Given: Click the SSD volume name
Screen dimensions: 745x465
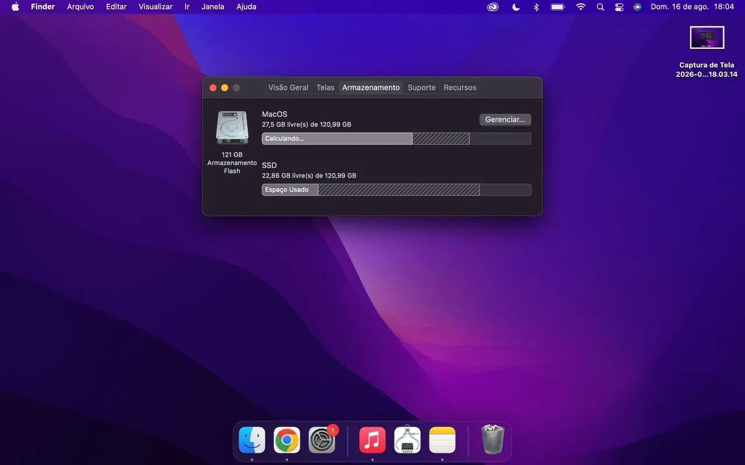Looking at the screenshot, I should 269,166.
